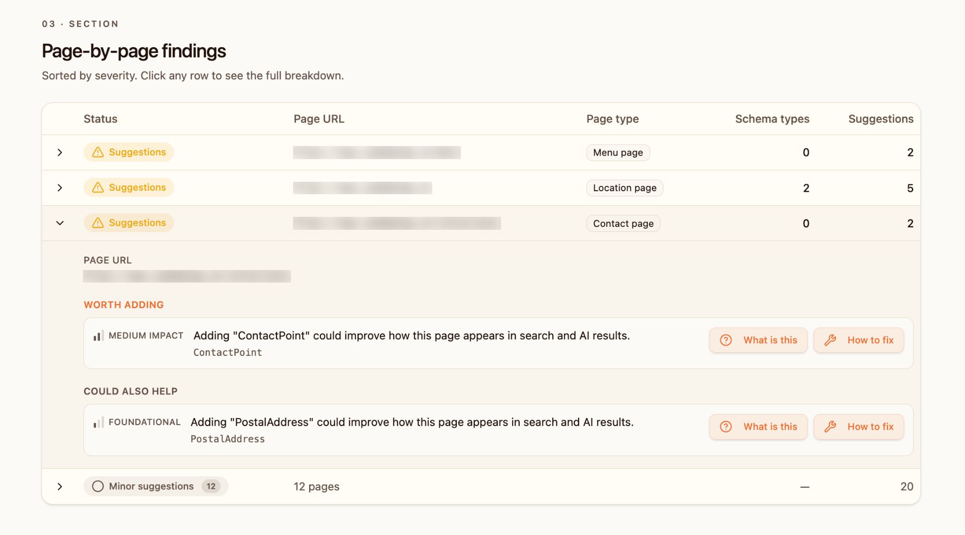Click Foundational impact bars icon
Screen dimensions: 965x535
[99, 423]
